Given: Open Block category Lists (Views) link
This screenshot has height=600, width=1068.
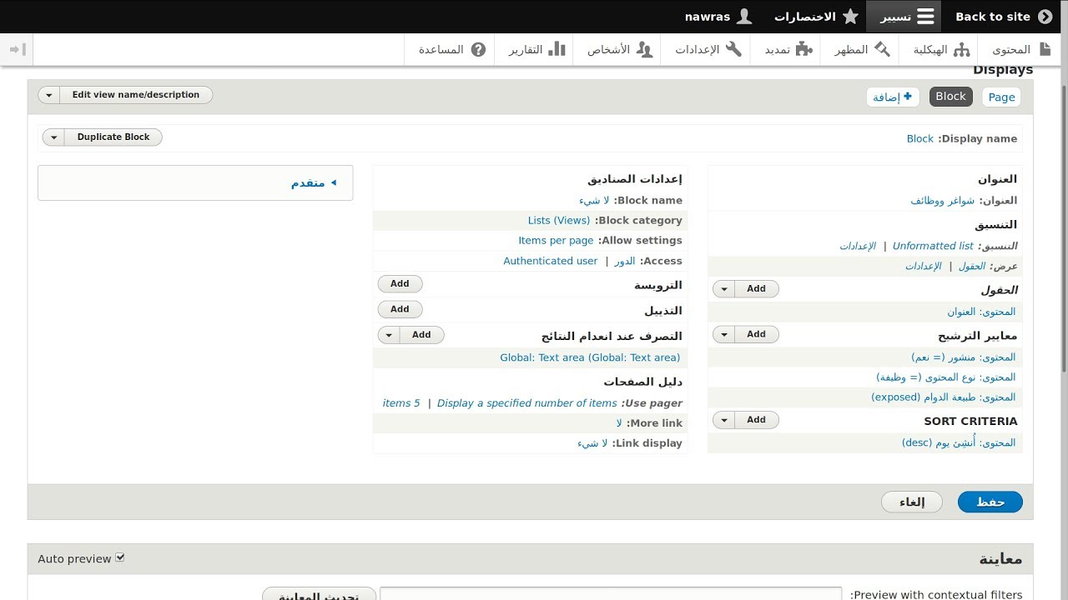Looking at the screenshot, I should coord(559,221).
